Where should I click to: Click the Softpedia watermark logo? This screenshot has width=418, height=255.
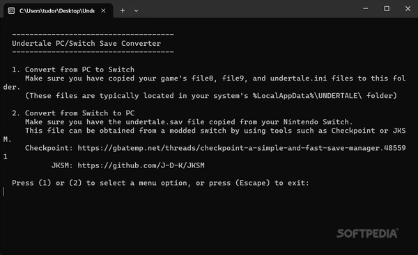[367, 233]
